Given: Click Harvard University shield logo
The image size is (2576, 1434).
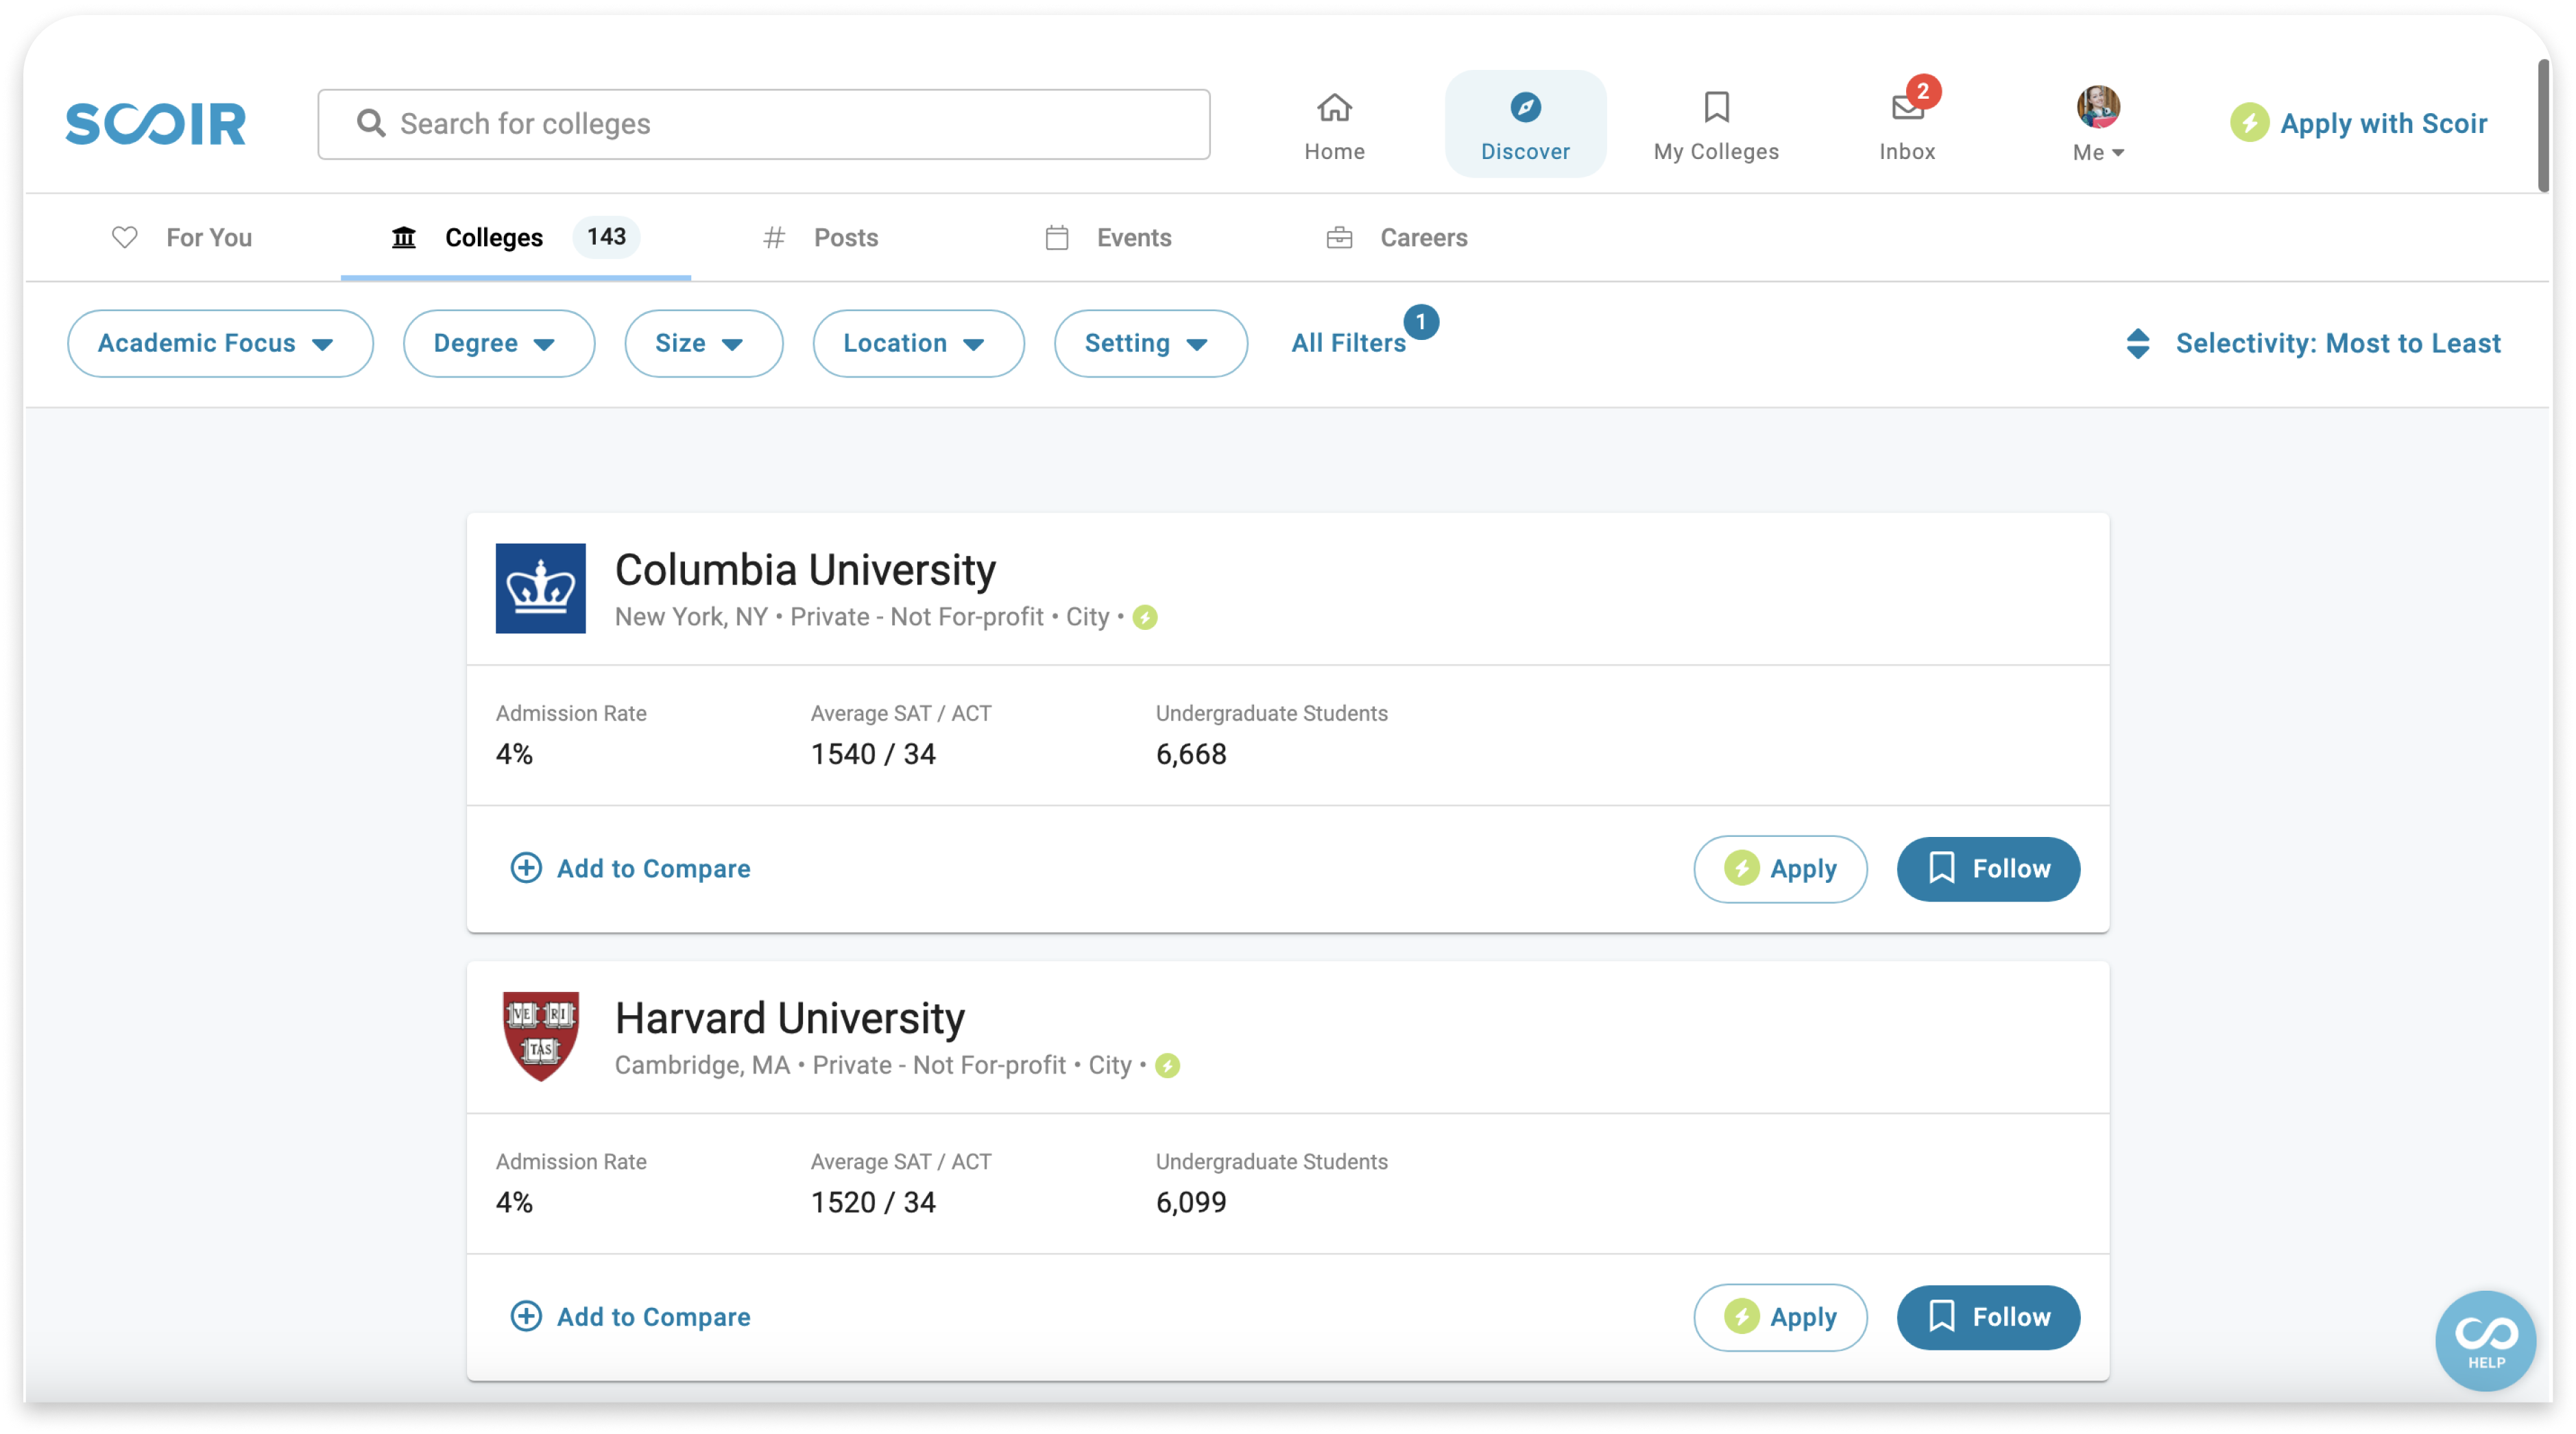Looking at the screenshot, I should coord(540,1036).
